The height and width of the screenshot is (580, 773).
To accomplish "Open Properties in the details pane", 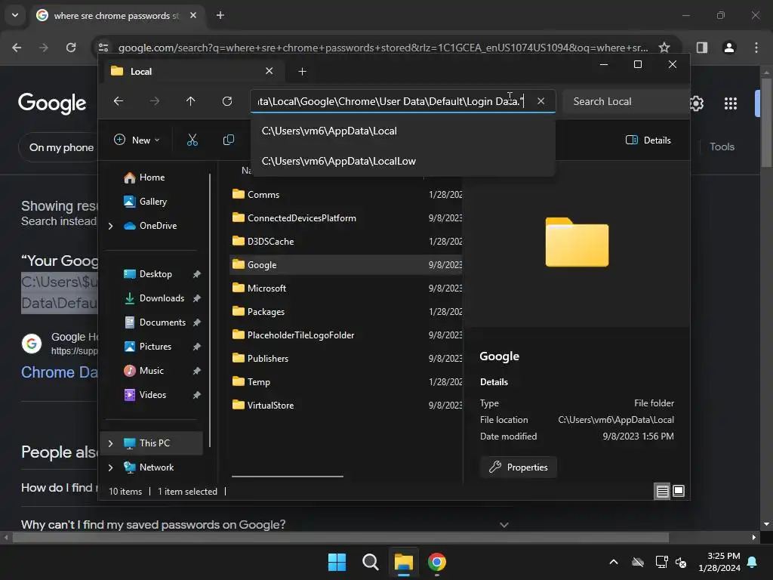I will (x=519, y=467).
